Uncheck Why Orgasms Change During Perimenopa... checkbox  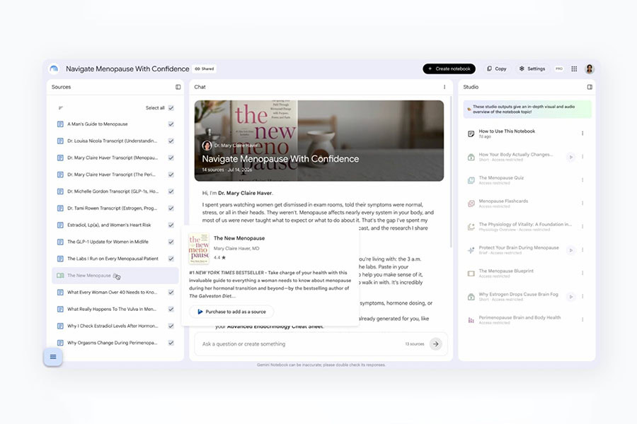coord(171,343)
